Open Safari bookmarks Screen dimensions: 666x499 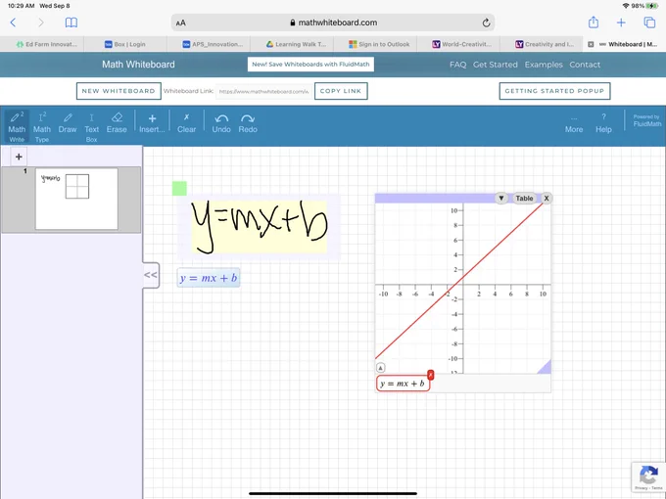71,23
